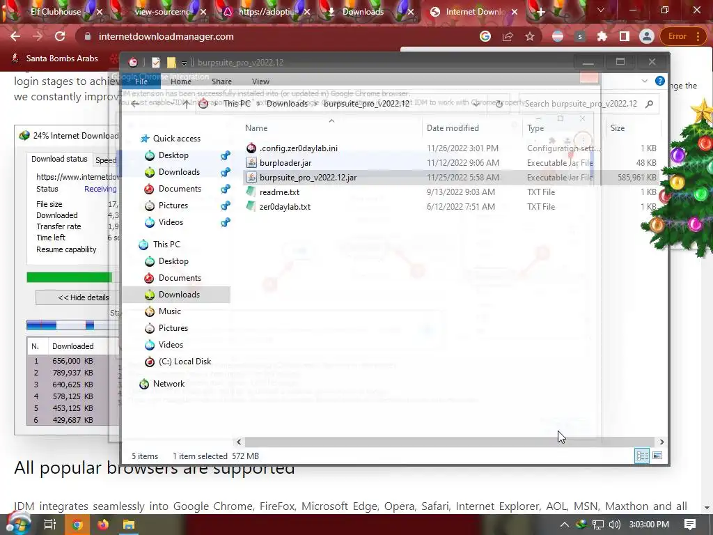The height and width of the screenshot is (535, 713).
Task: Click the scrollbar right arrow in Explorer
Action: [661, 442]
